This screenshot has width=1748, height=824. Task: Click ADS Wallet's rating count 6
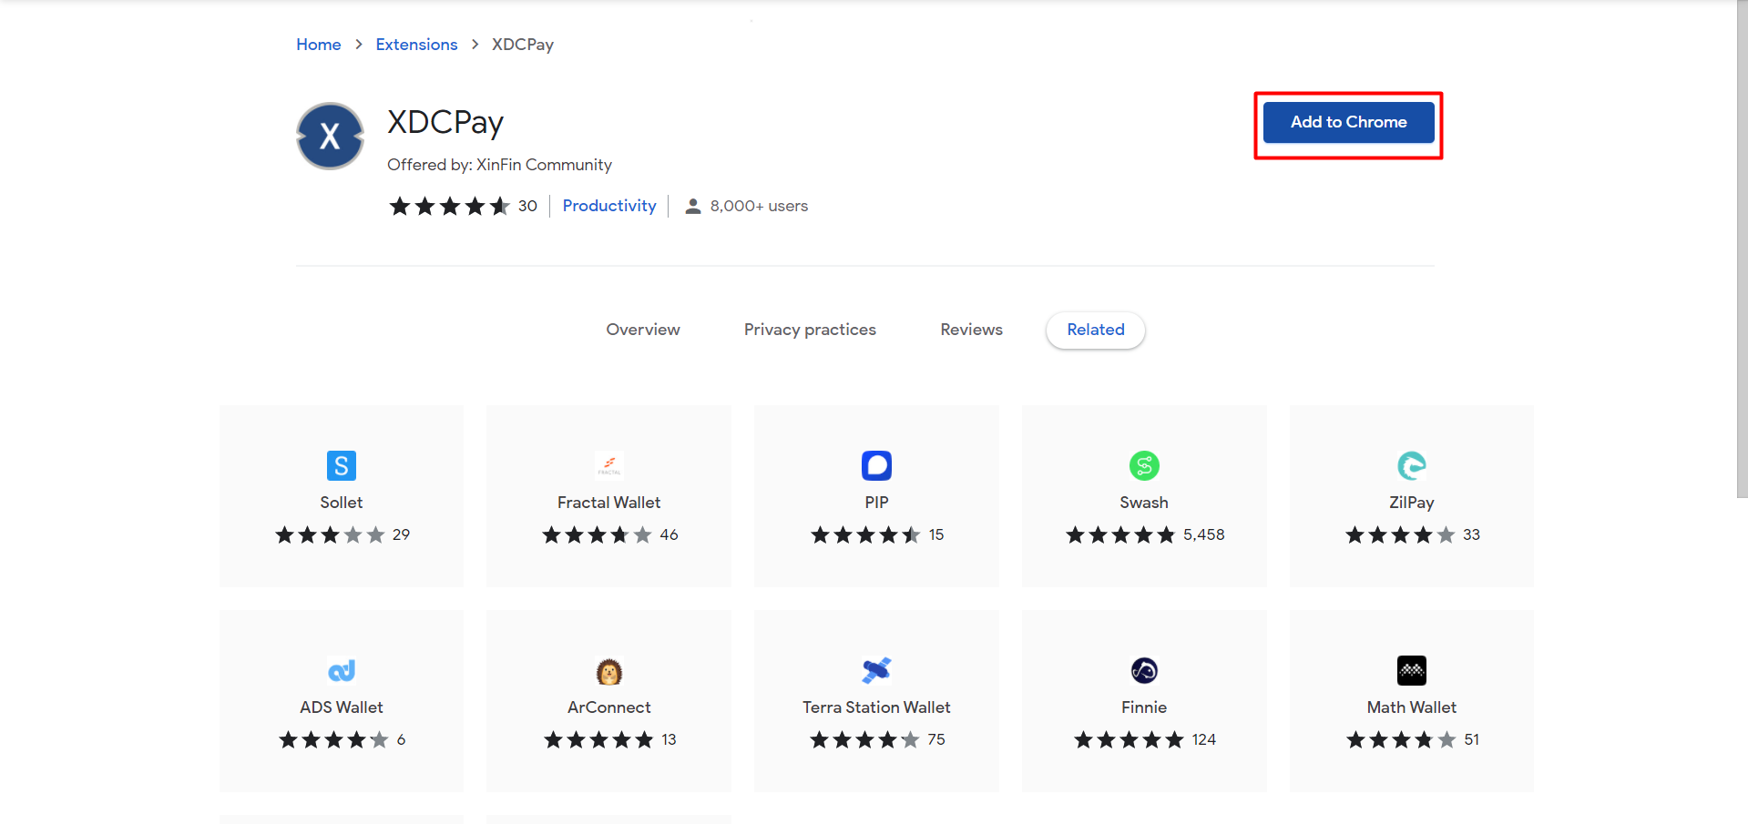click(401, 740)
